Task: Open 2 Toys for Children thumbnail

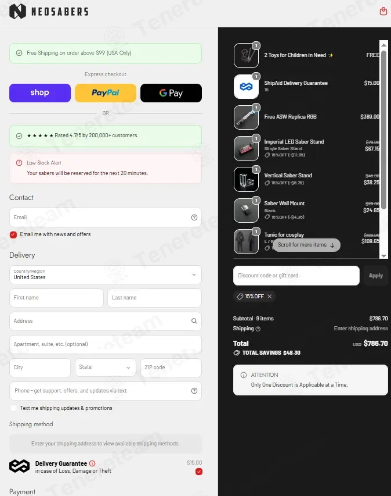Action: pyautogui.click(x=246, y=56)
